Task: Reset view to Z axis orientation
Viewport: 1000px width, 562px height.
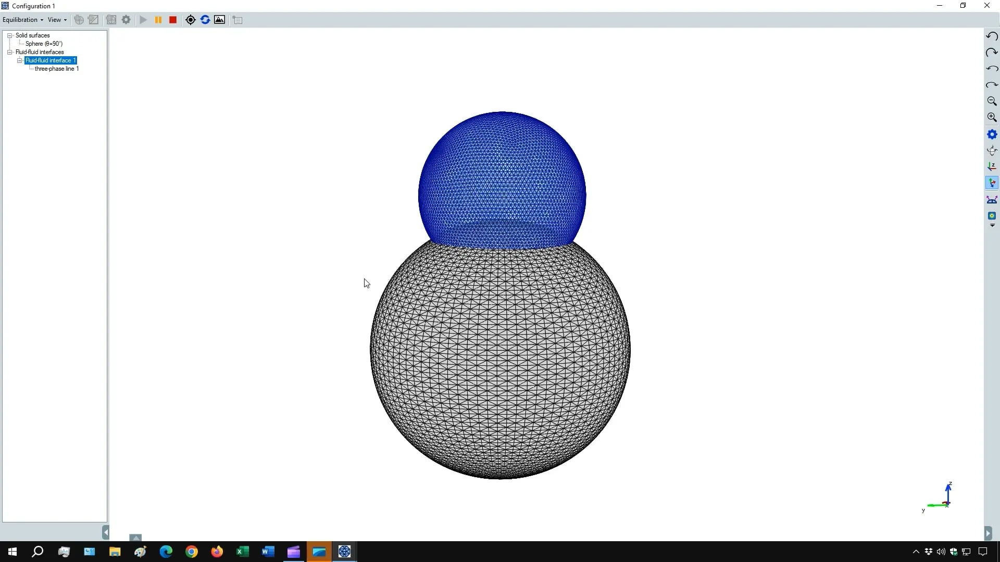Action: (x=992, y=167)
